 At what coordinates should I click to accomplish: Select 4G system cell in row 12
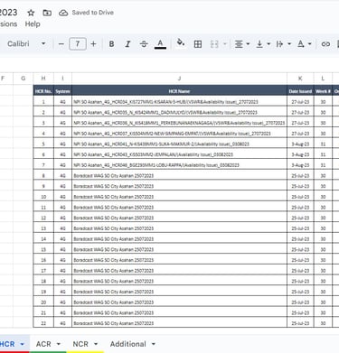click(x=62, y=218)
